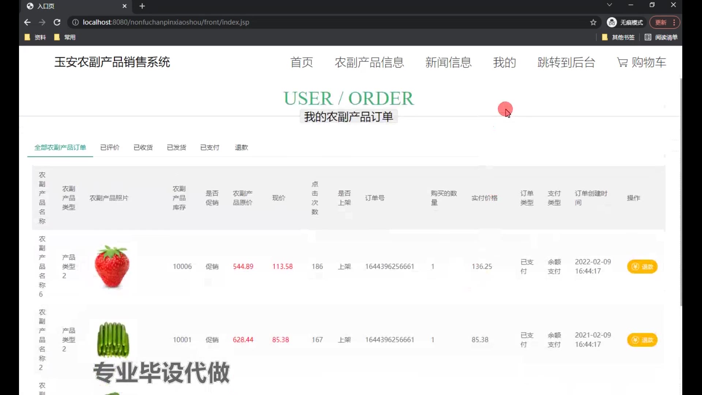Click paid price 136.25
The width and height of the screenshot is (702, 395).
point(482,267)
